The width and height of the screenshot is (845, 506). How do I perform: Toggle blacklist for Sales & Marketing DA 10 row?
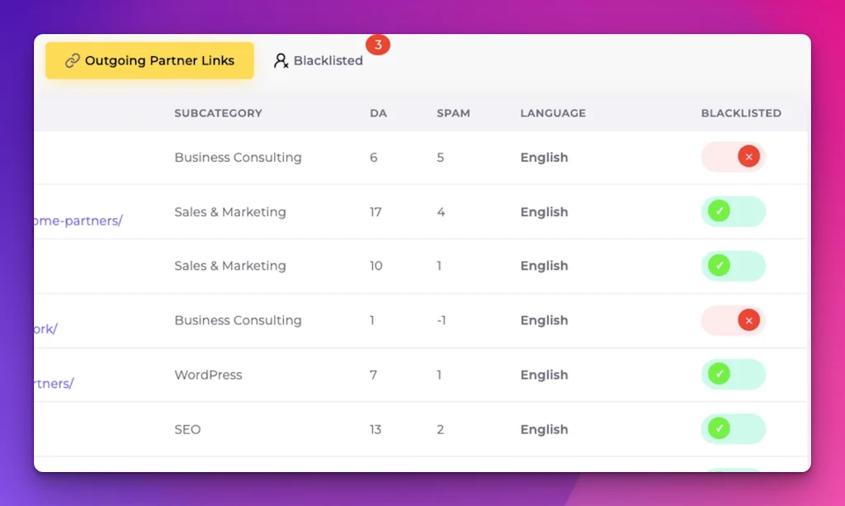[x=733, y=266]
